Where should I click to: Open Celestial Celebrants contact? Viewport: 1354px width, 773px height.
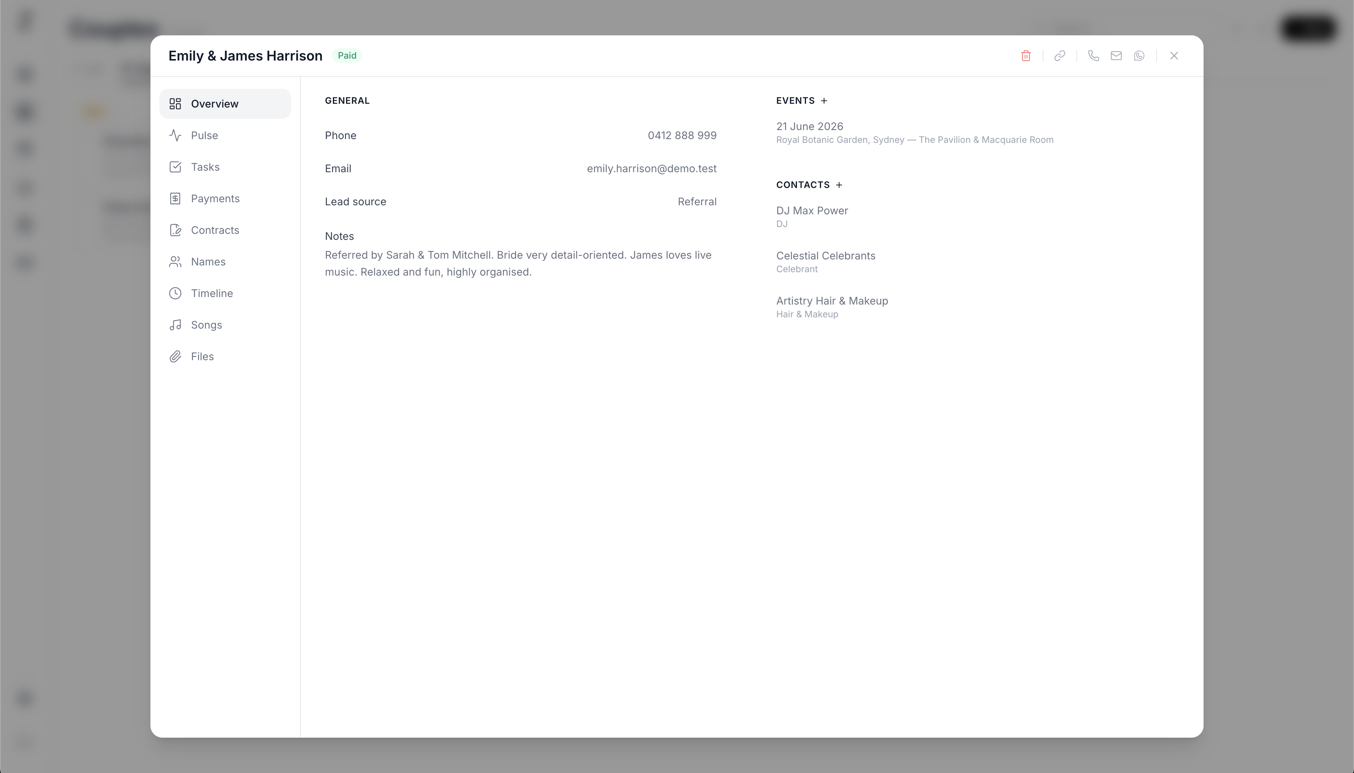click(x=826, y=256)
